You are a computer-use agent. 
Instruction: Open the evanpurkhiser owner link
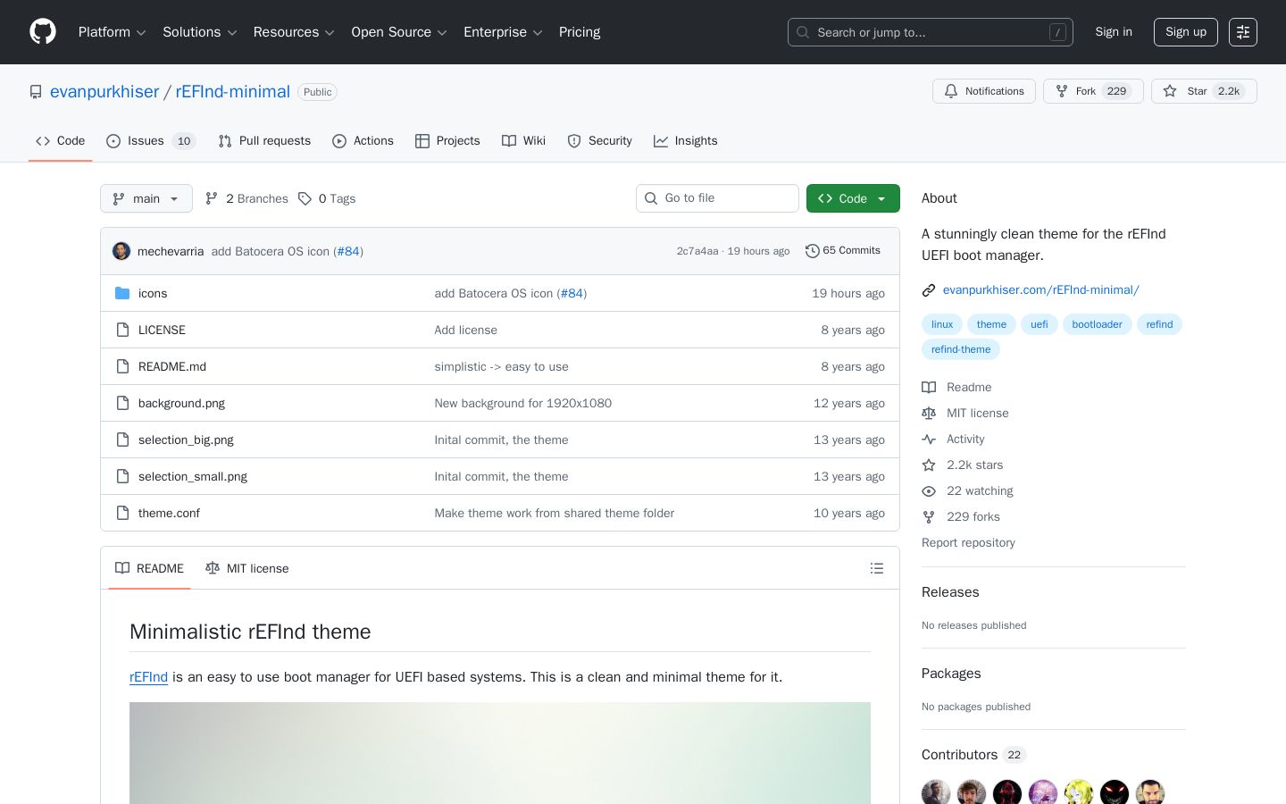(x=104, y=92)
